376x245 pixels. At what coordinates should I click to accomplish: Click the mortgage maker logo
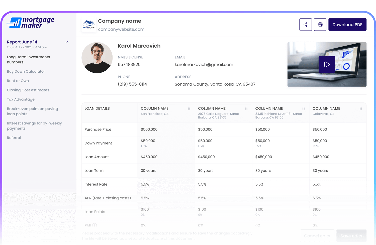(31, 23)
